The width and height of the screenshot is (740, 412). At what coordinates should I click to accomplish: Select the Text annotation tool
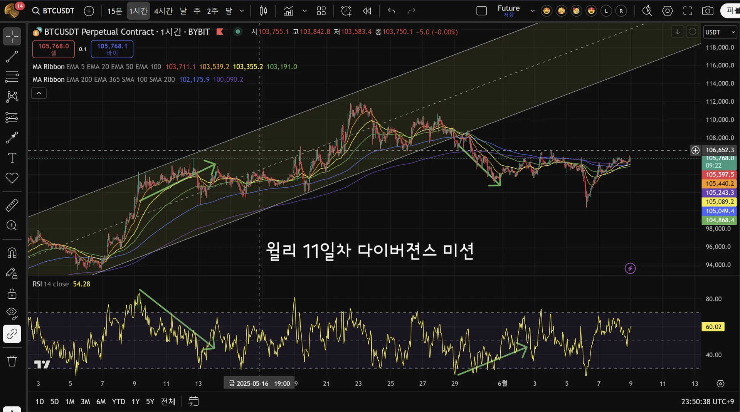(x=12, y=158)
